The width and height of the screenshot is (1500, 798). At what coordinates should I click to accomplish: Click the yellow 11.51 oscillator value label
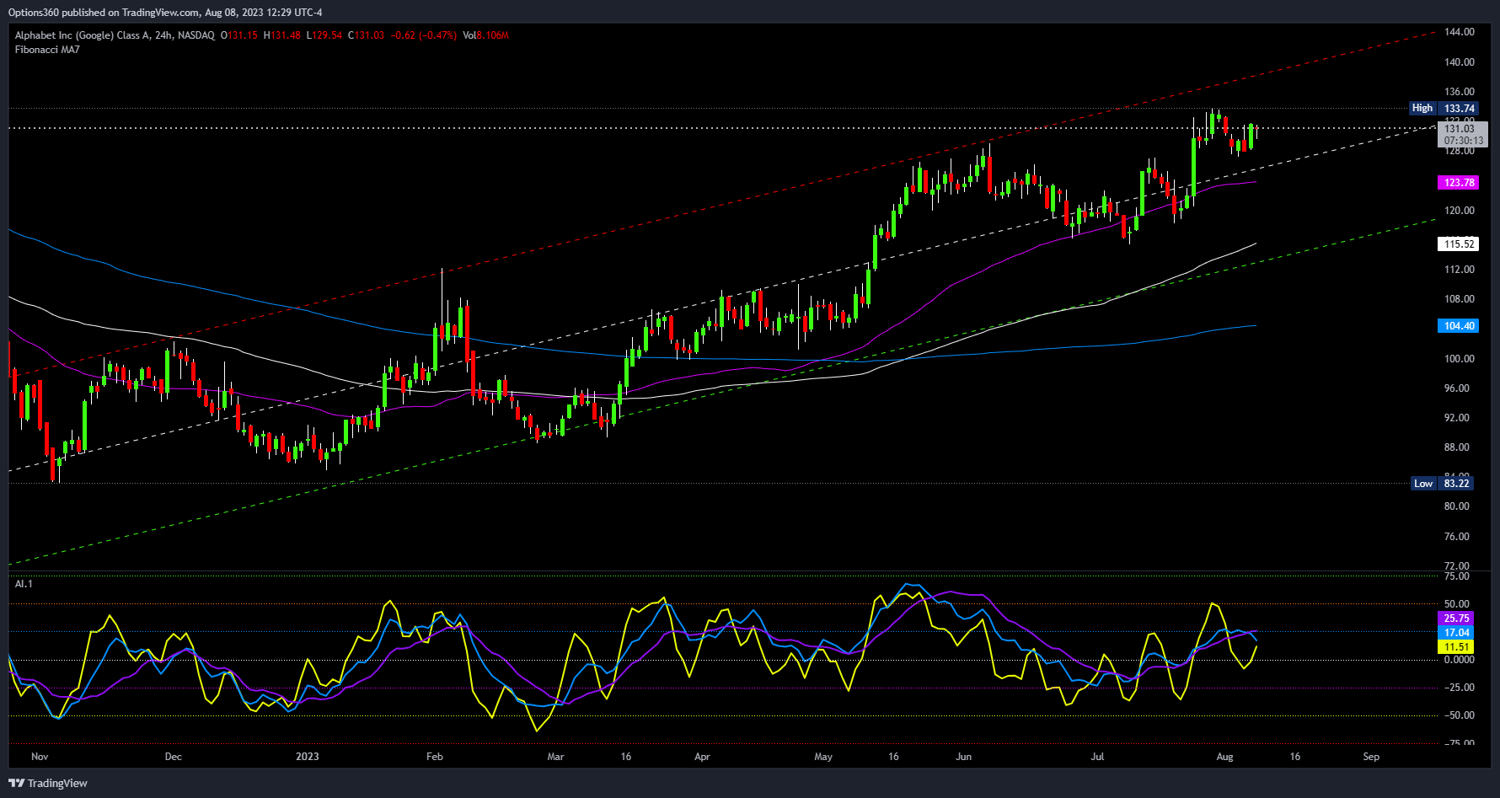(1456, 647)
